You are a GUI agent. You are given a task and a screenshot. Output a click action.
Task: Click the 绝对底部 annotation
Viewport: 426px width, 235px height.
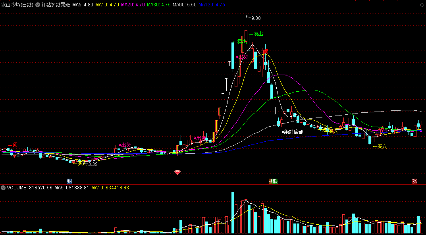click(292, 132)
